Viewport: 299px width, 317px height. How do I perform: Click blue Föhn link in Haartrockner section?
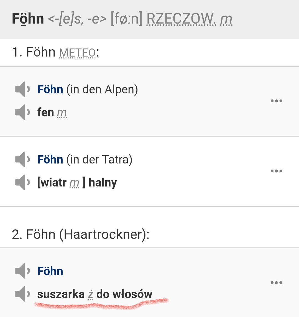point(50,271)
